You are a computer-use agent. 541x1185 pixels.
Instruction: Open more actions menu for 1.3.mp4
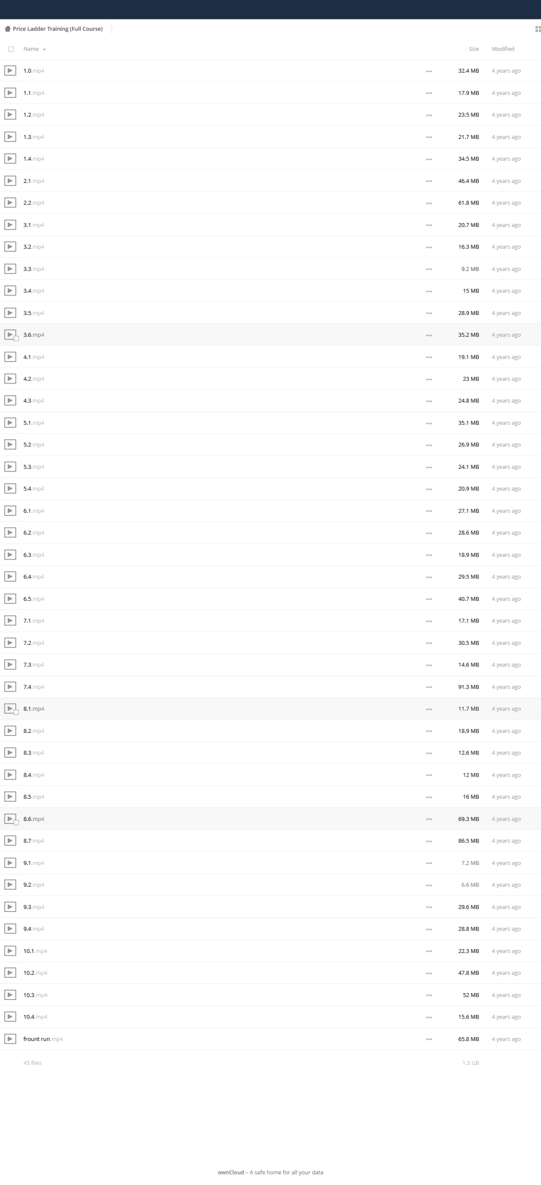429,137
